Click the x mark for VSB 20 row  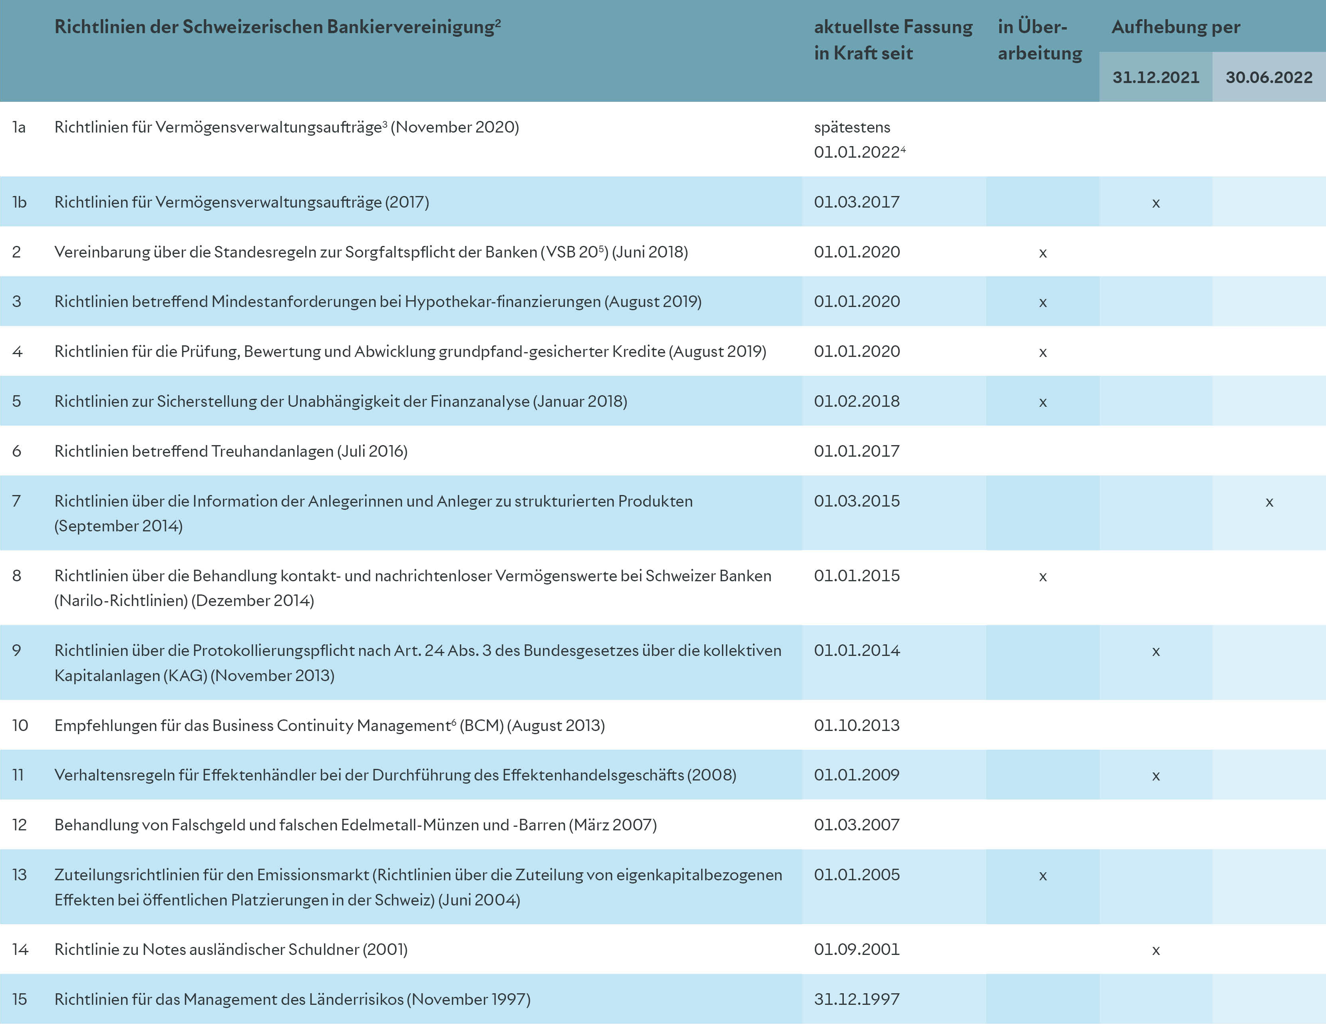coord(1042,254)
